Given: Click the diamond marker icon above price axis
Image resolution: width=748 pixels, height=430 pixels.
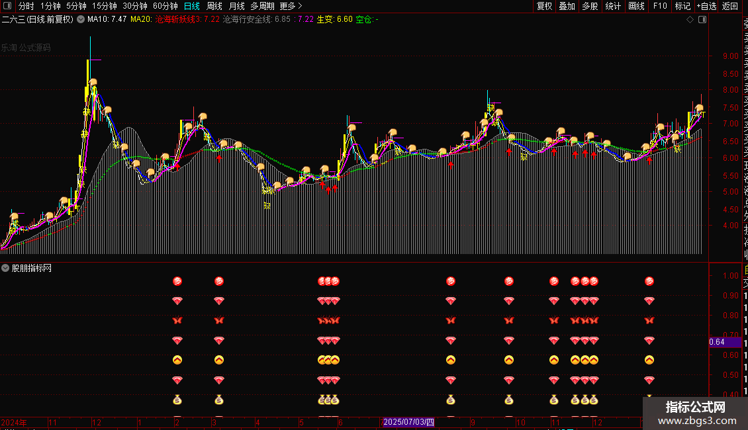Looking at the screenshot, I should [690, 20].
